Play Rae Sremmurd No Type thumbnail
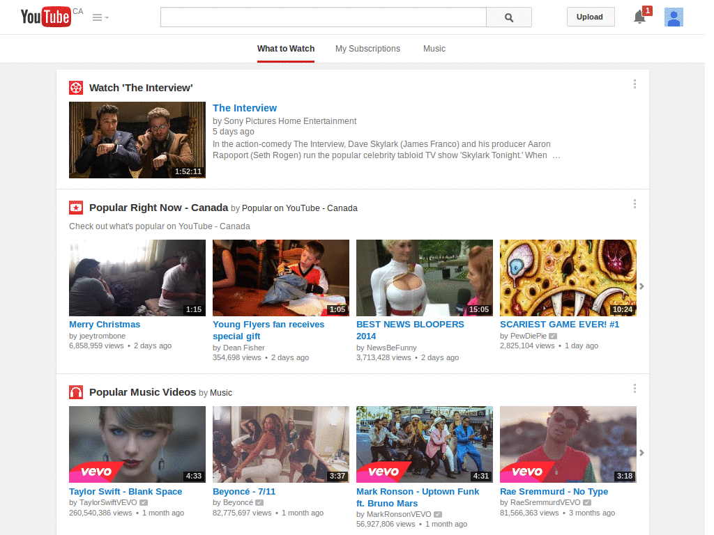This screenshot has height=535, width=714. click(568, 444)
